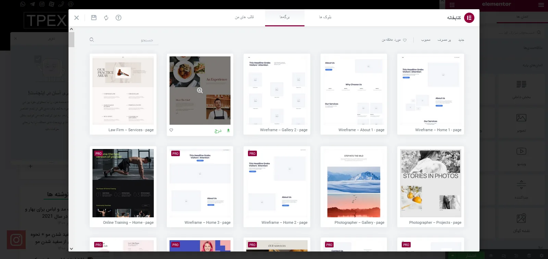
Task: Click the درج insert button
Action: tap(218, 131)
